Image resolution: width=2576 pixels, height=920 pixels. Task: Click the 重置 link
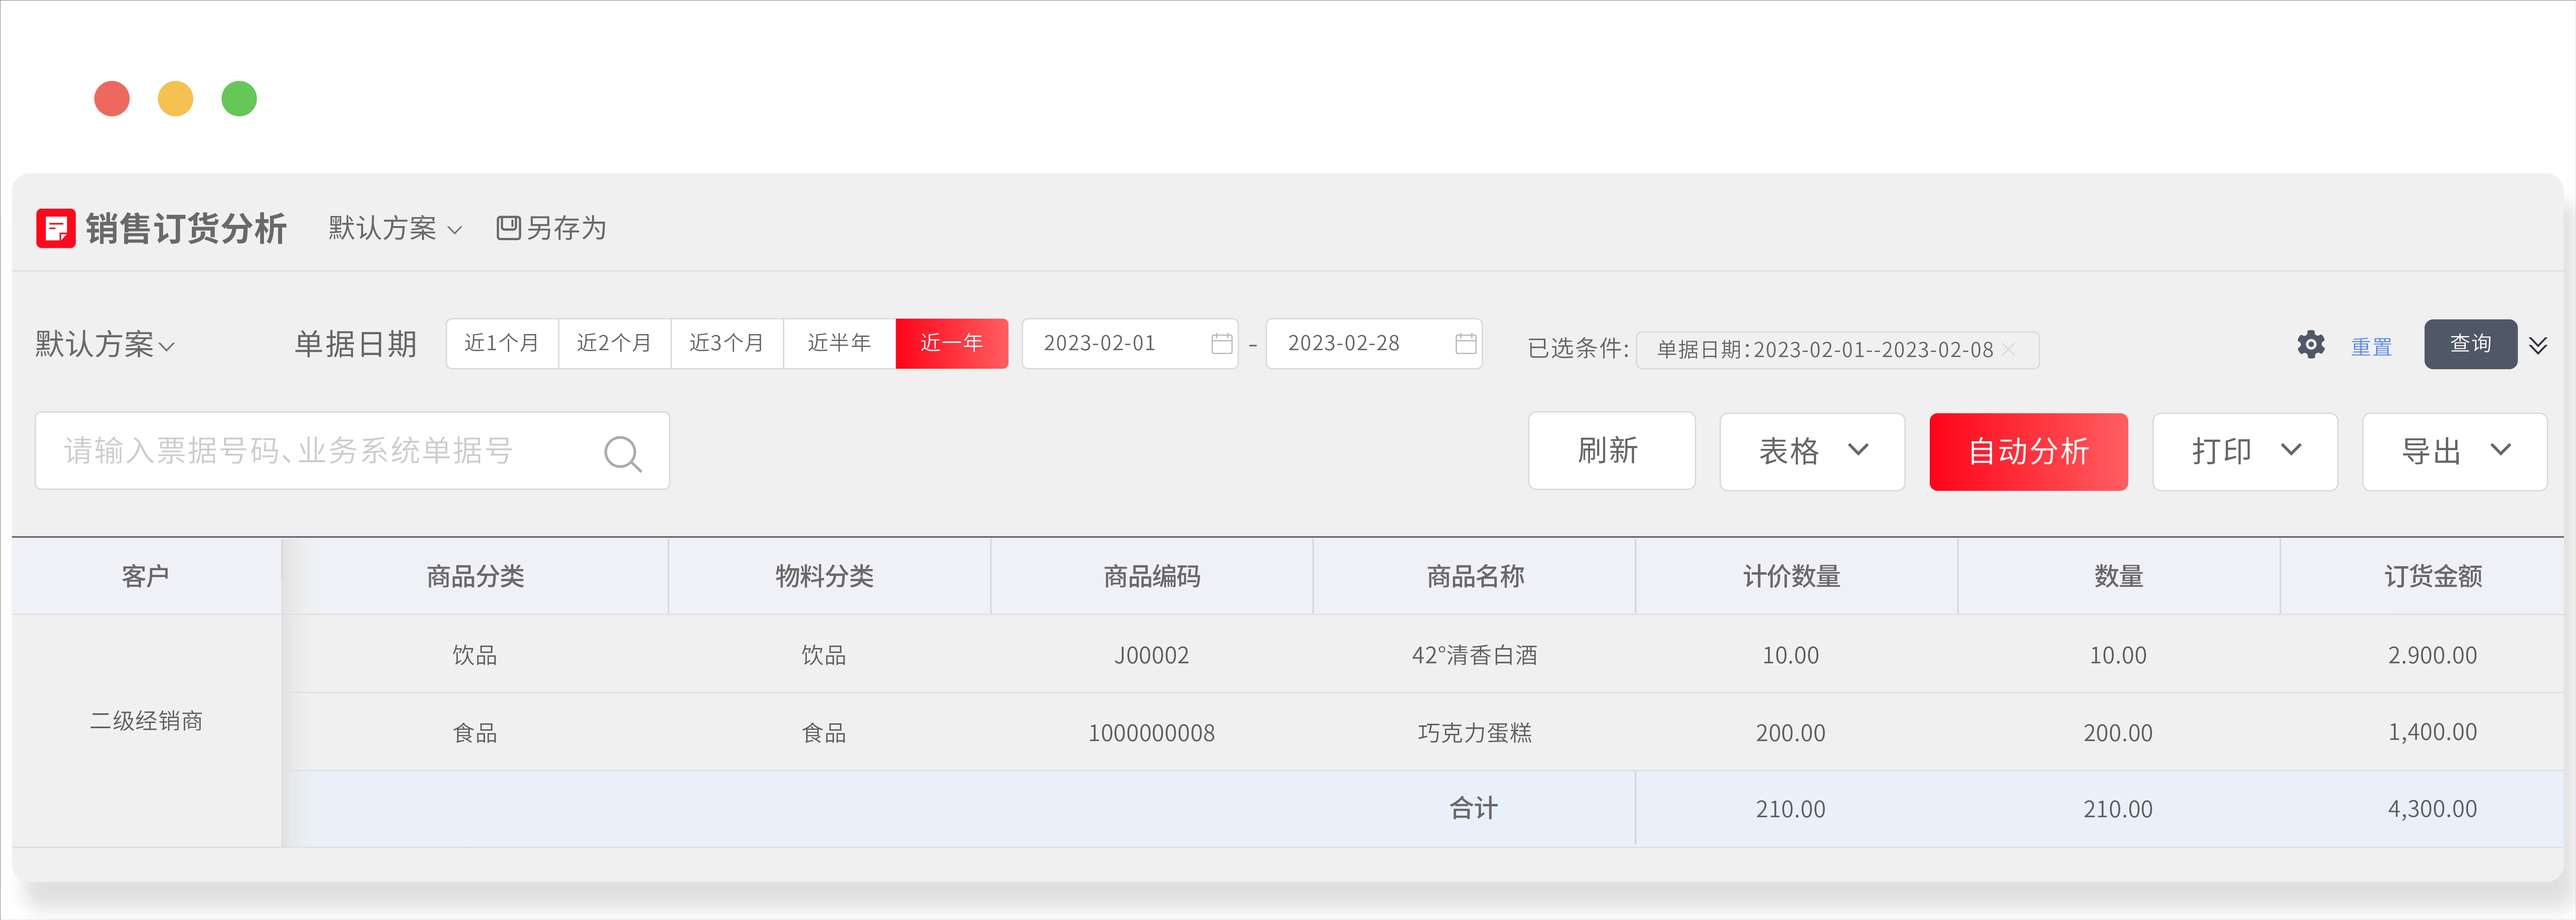pos(2371,347)
